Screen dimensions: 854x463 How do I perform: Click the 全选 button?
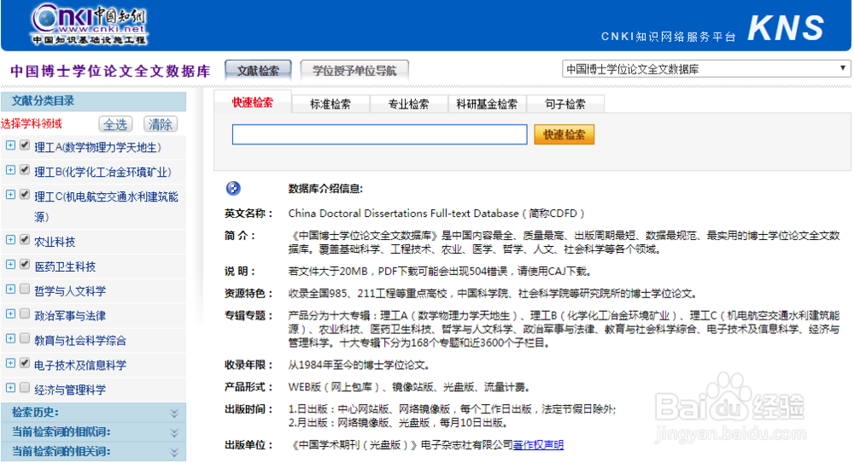pyautogui.click(x=115, y=124)
